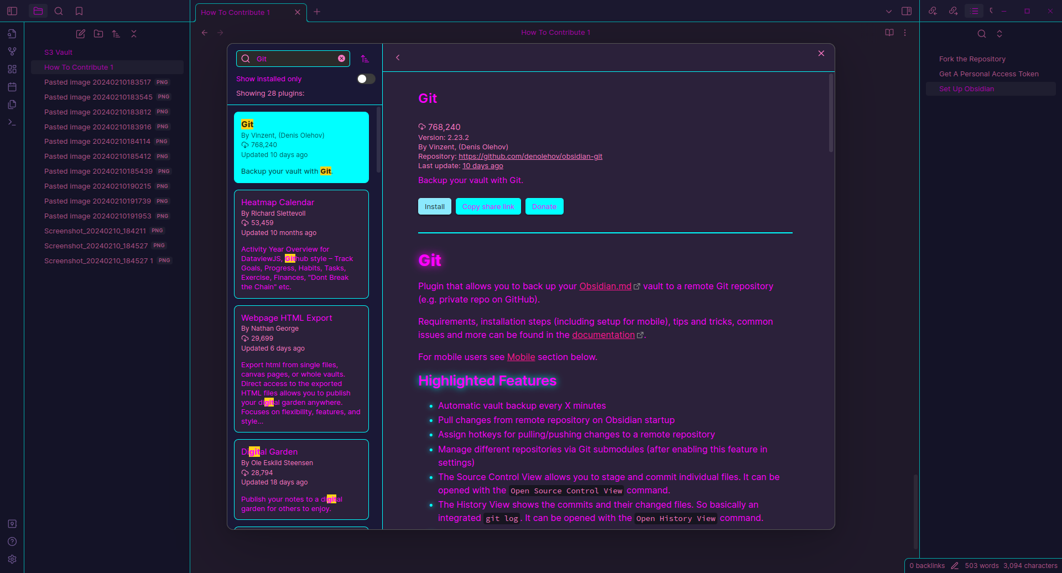Open the outgoing links tab in the right sidebar
This screenshot has height=573, width=1062.
[x=954, y=11]
